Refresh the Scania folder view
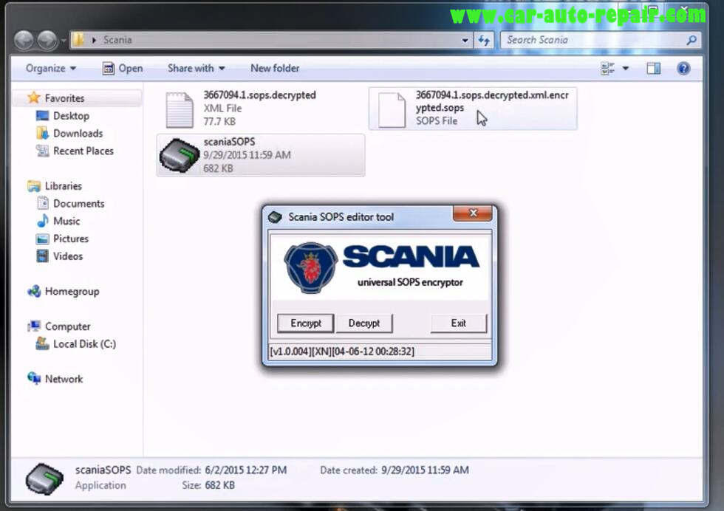 (483, 40)
